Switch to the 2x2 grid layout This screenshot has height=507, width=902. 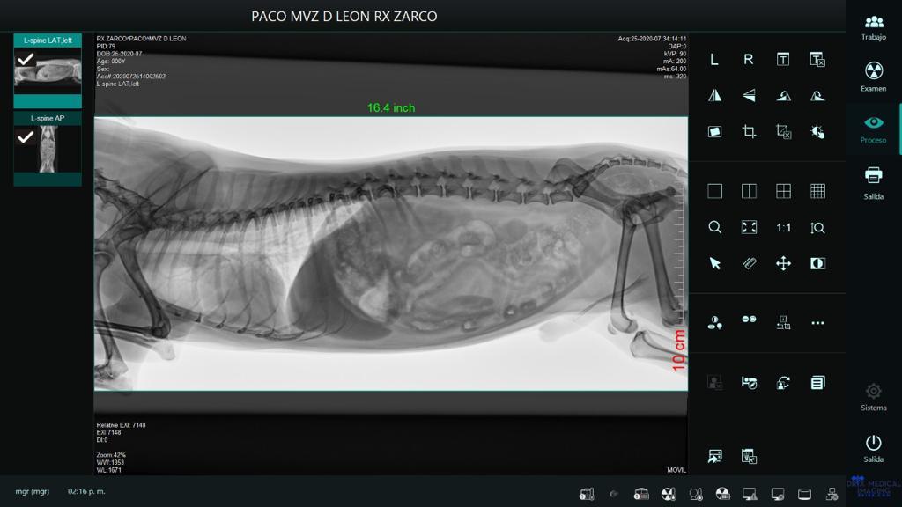783,191
